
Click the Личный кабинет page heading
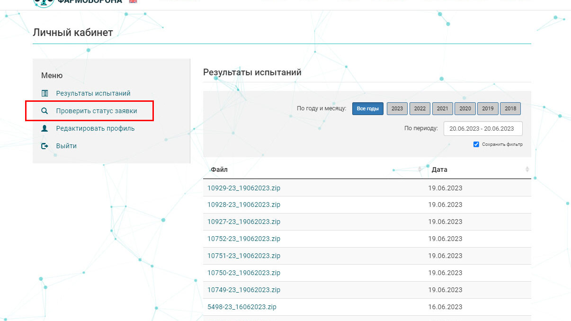[x=73, y=33]
